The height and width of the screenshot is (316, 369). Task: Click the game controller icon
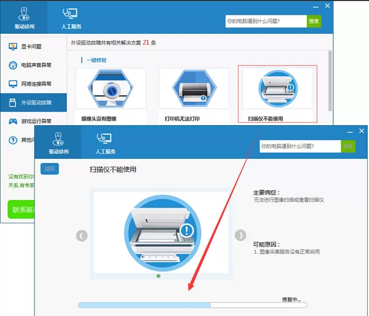[13, 121]
